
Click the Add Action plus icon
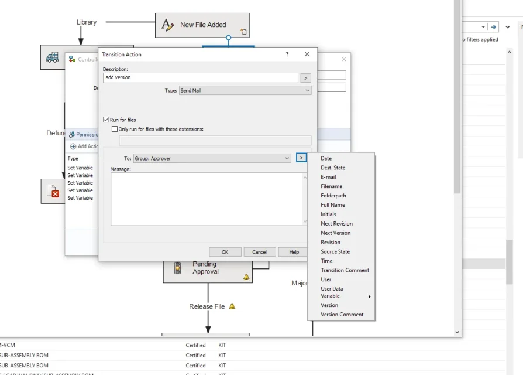pos(73,146)
